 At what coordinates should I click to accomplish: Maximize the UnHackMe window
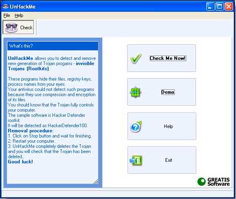(x=219, y=7)
